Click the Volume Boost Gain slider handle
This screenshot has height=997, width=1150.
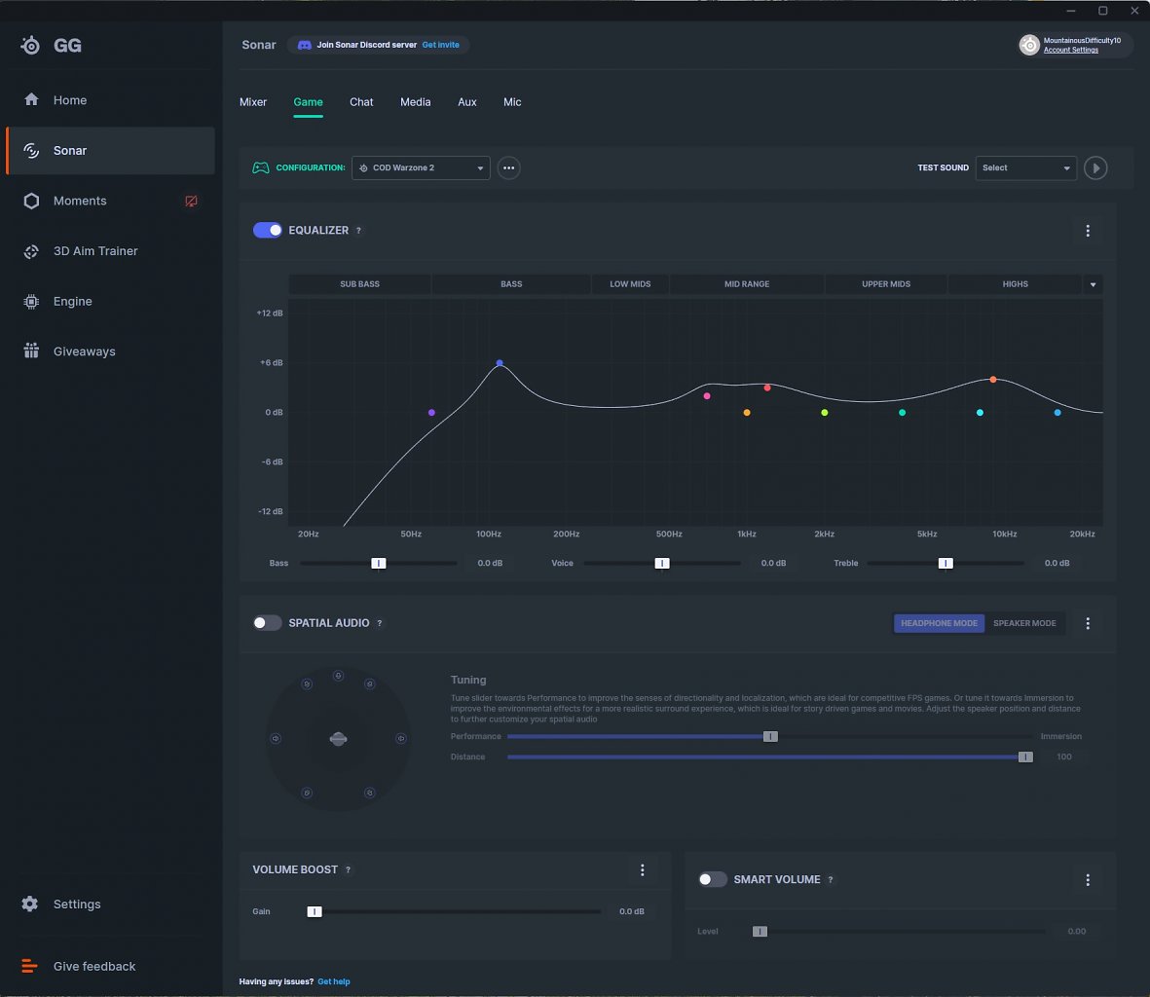pyautogui.click(x=315, y=911)
